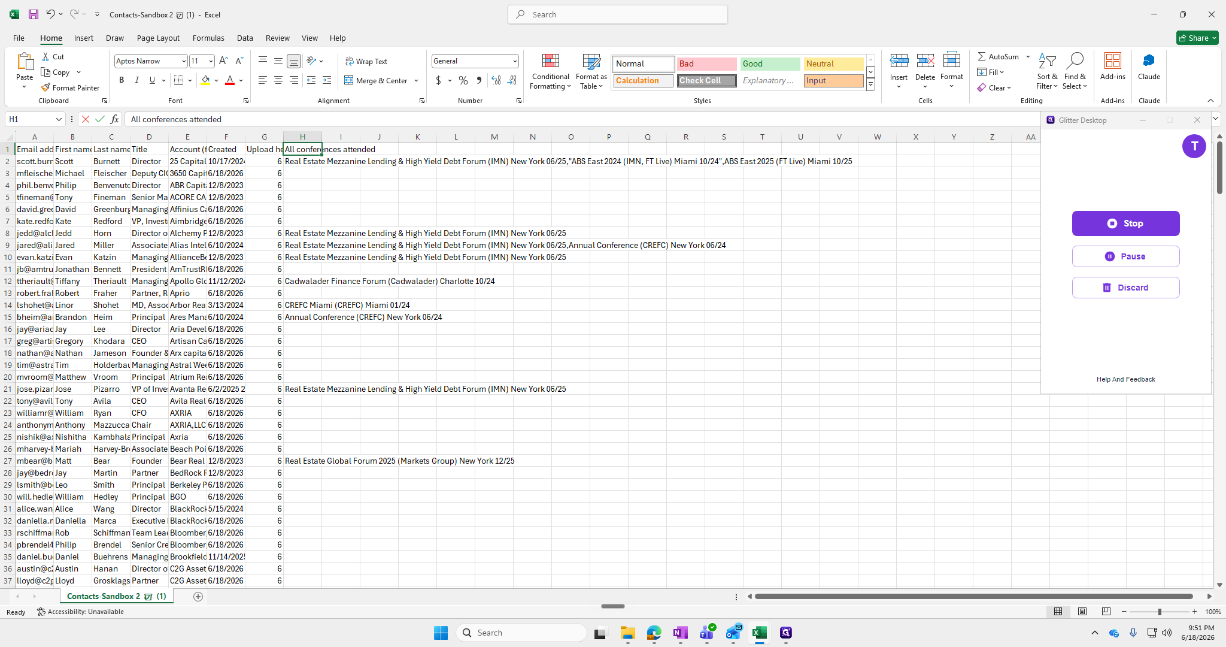Screen dimensions: 1226x647
Task: Increase font size with larger A icon
Action: (223, 61)
